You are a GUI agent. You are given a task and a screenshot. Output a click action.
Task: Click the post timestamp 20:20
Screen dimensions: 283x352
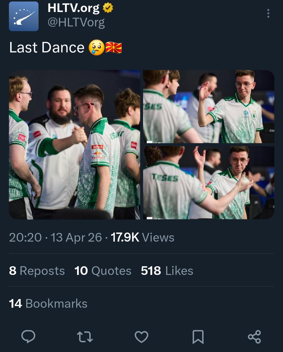25,237
